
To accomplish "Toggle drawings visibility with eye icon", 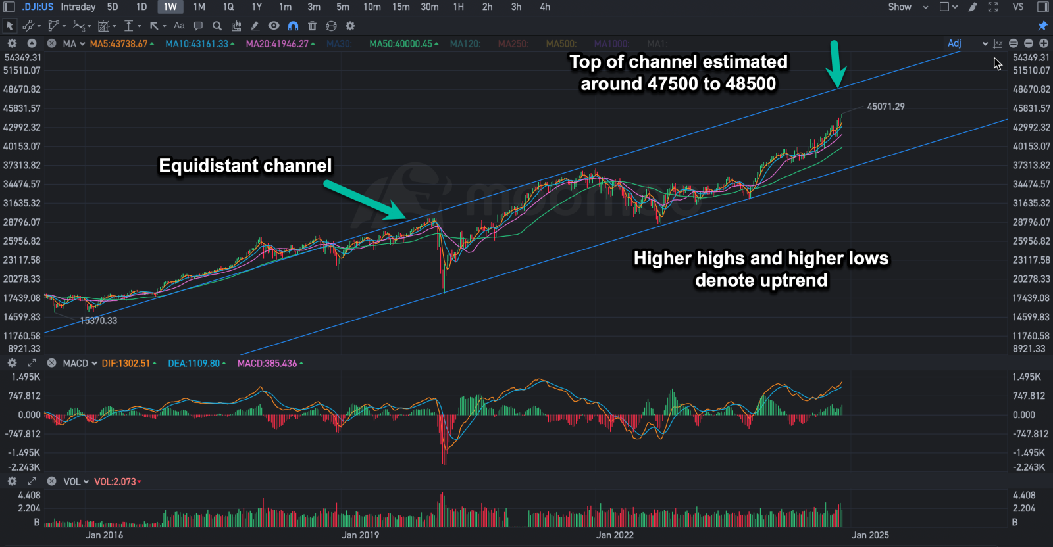I will [x=274, y=26].
